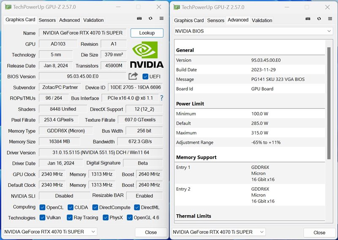Click Close button in left window
338x240 pixels.
point(151,232)
